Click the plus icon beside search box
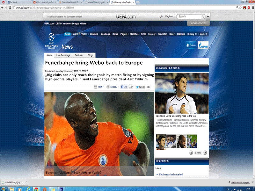The height and width of the screenshot is (191, 255). pos(208,16)
